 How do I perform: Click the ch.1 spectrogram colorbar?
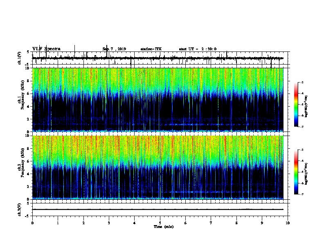pyautogui.click(x=296, y=105)
